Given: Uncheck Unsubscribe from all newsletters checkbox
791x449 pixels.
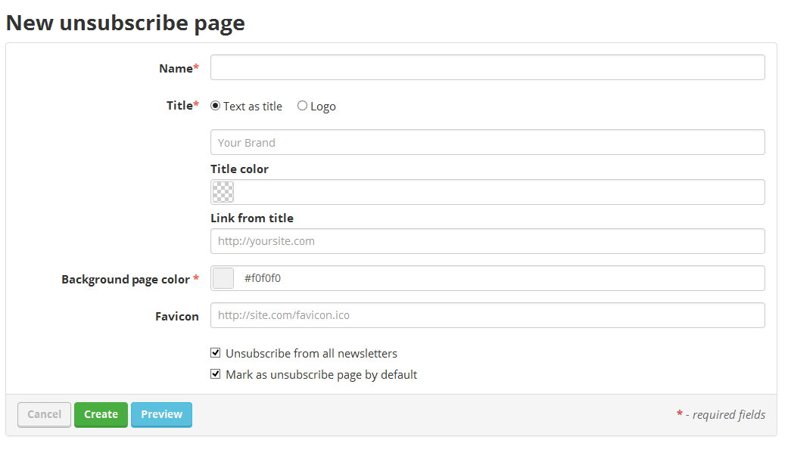Looking at the screenshot, I should [216, 353].
